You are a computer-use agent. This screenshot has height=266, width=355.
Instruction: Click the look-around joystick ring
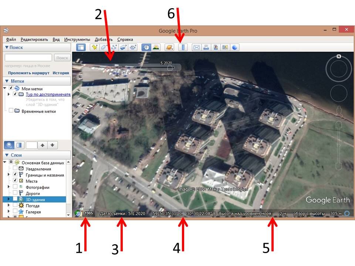click(x=338, y=69)
